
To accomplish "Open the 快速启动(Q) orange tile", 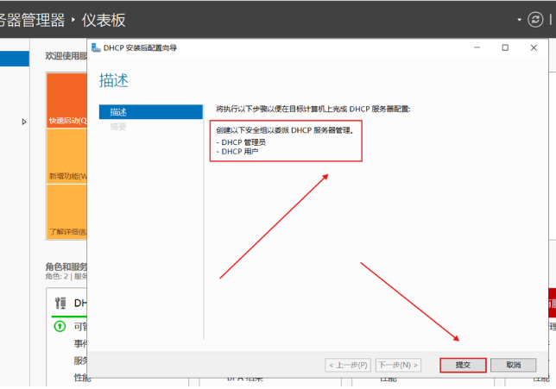I will click(x=66, y=101).
